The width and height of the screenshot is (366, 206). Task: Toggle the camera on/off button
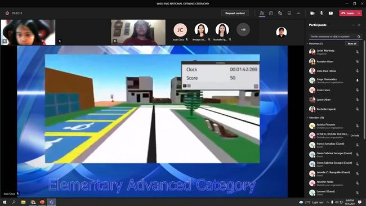coord(313,14)
